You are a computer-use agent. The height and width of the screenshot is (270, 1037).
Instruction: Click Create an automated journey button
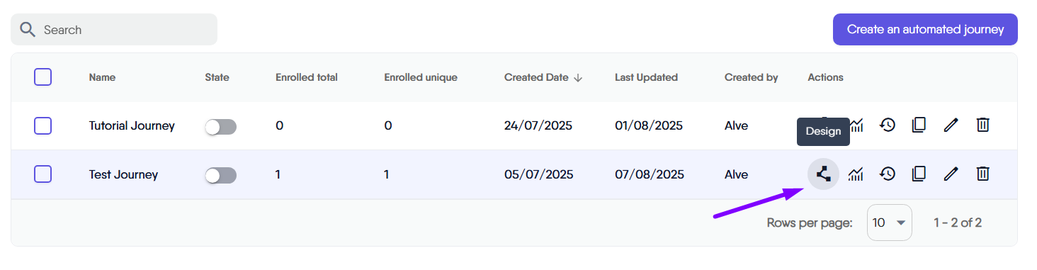pyautogui.click(x=925, y=30)
